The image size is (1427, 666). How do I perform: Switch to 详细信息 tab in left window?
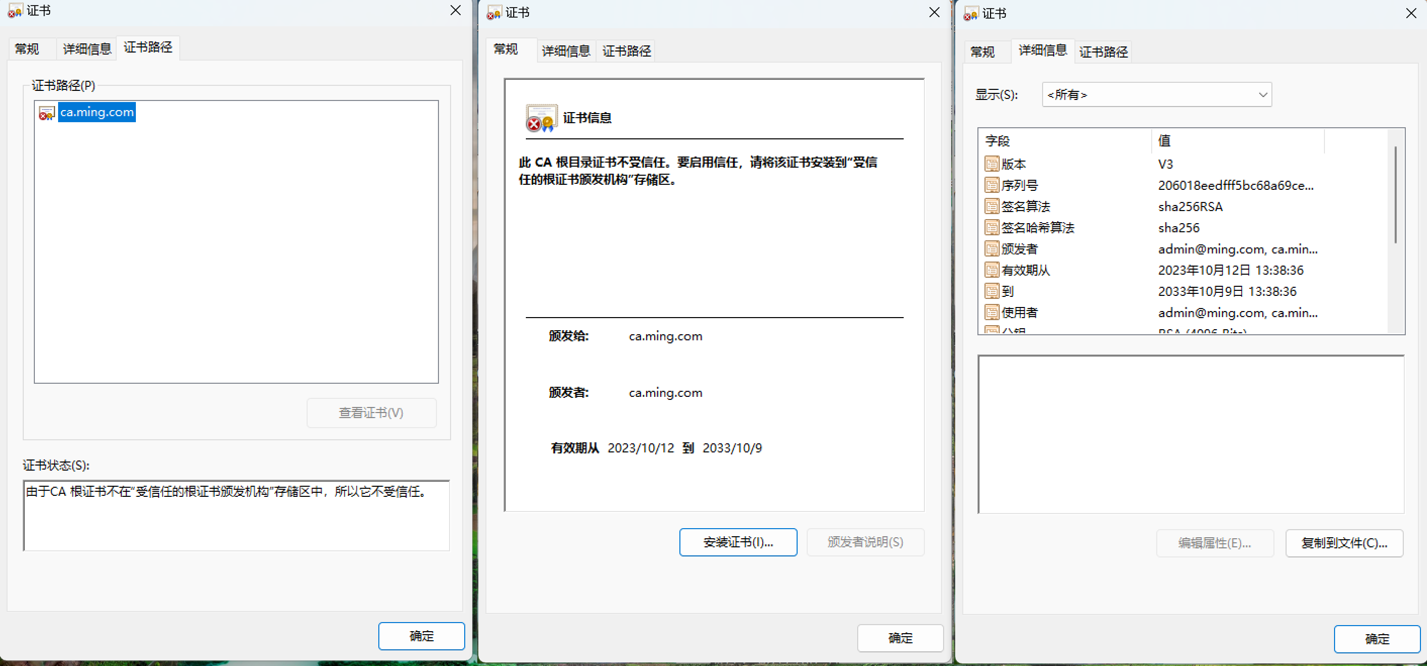(x=87, y=48)
